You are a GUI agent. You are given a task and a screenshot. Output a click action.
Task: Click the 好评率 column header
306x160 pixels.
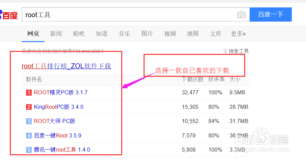216,79
